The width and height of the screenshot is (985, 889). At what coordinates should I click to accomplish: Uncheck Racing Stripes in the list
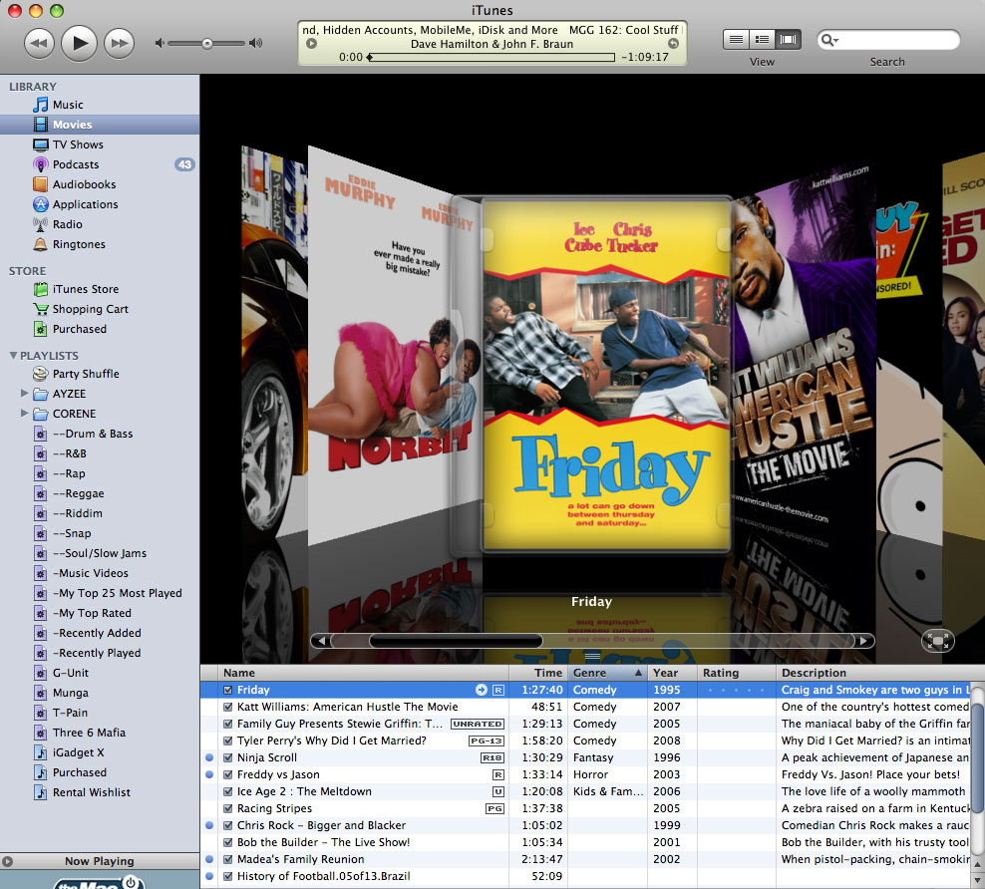click(228, 808)
